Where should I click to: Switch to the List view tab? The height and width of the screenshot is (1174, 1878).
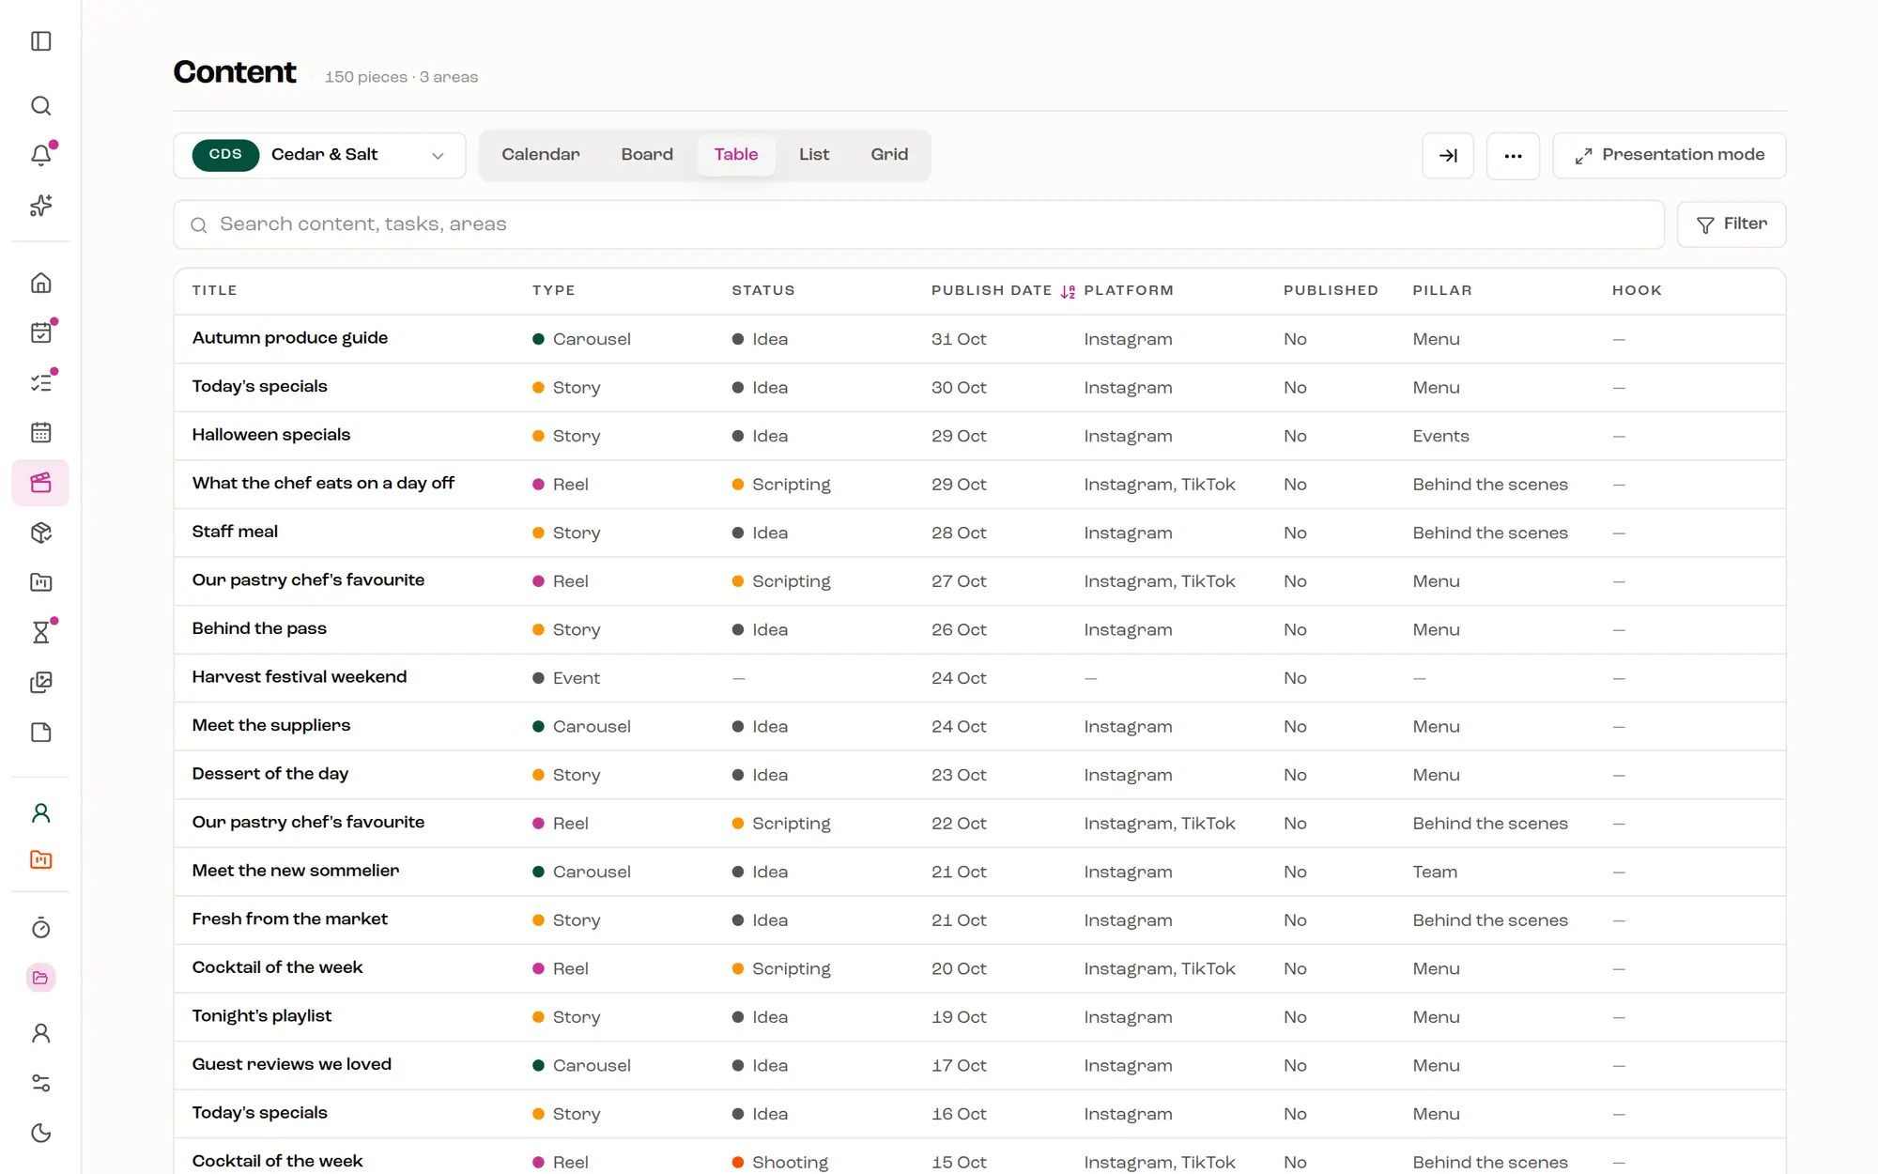click(x=814, y=155)
